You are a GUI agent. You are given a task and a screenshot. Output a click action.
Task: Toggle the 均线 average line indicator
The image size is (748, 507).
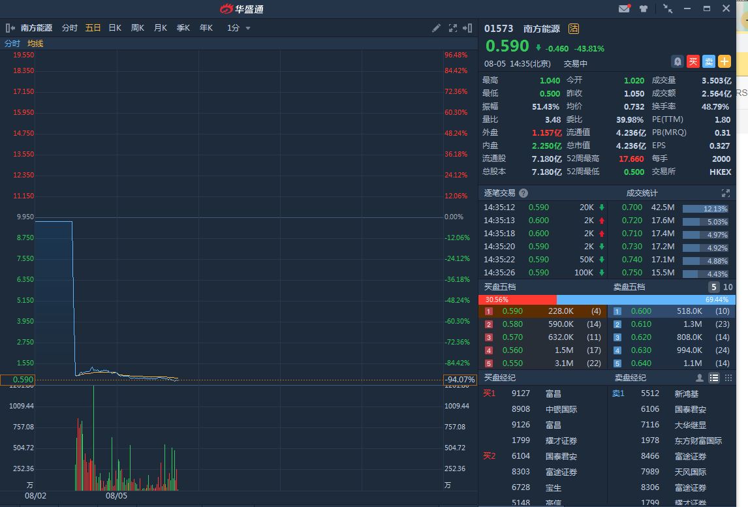coord(35,44)
